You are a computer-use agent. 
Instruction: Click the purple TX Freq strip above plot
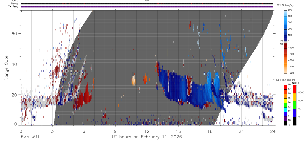(x=147, y=6)
